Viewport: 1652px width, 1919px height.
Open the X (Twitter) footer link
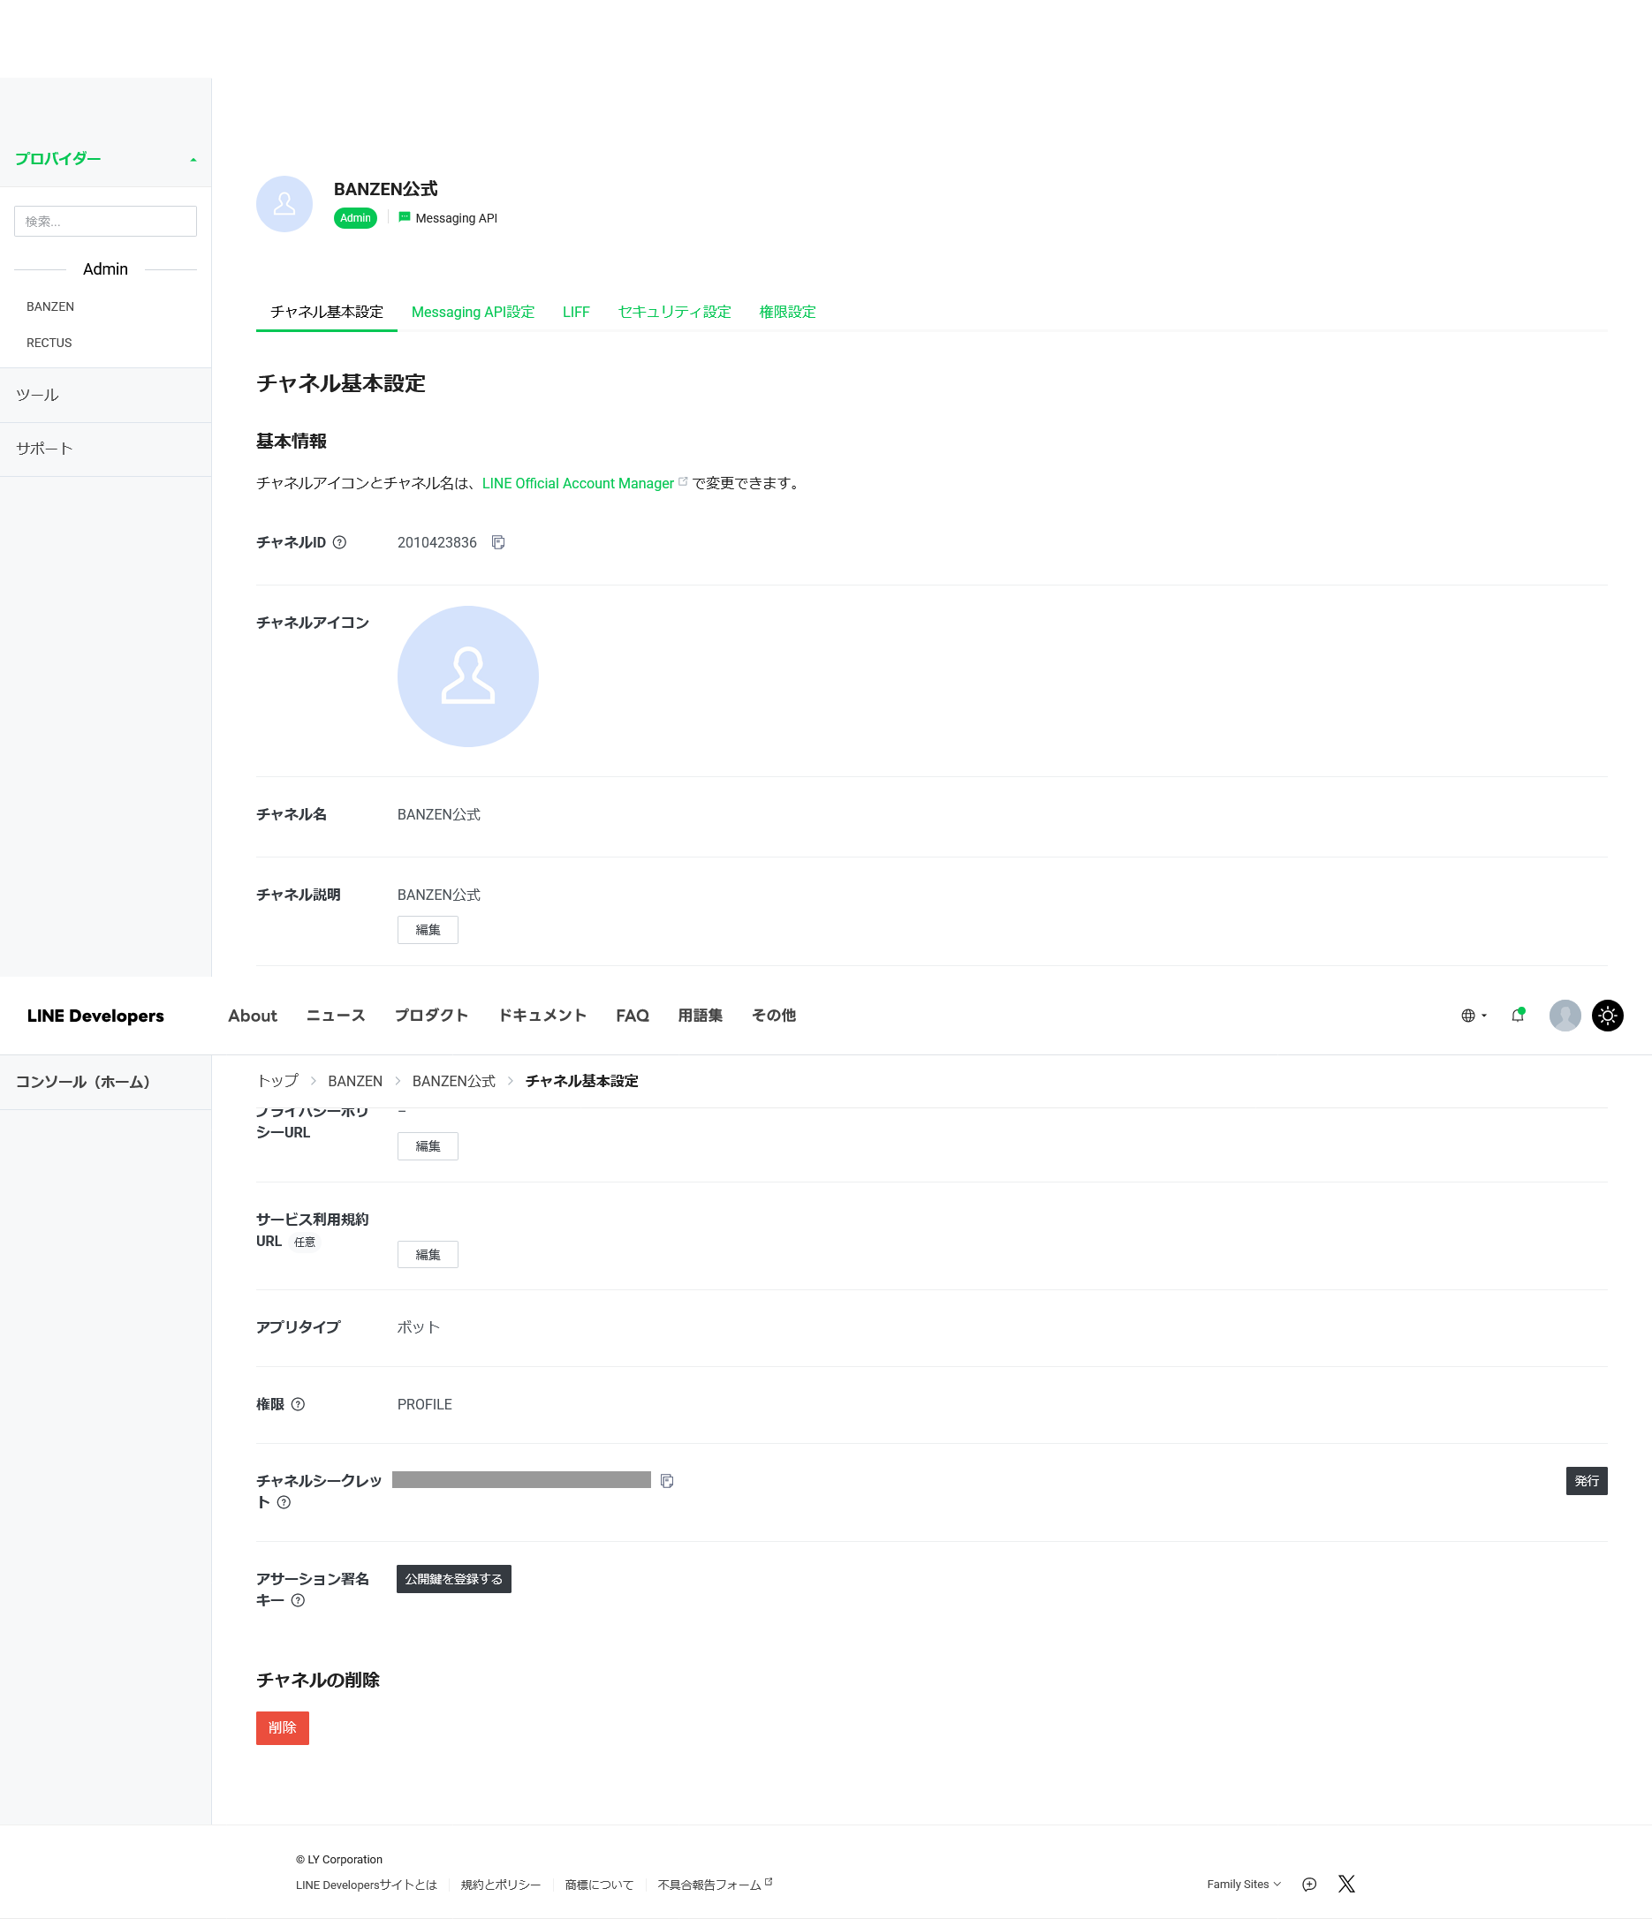1347,1884
